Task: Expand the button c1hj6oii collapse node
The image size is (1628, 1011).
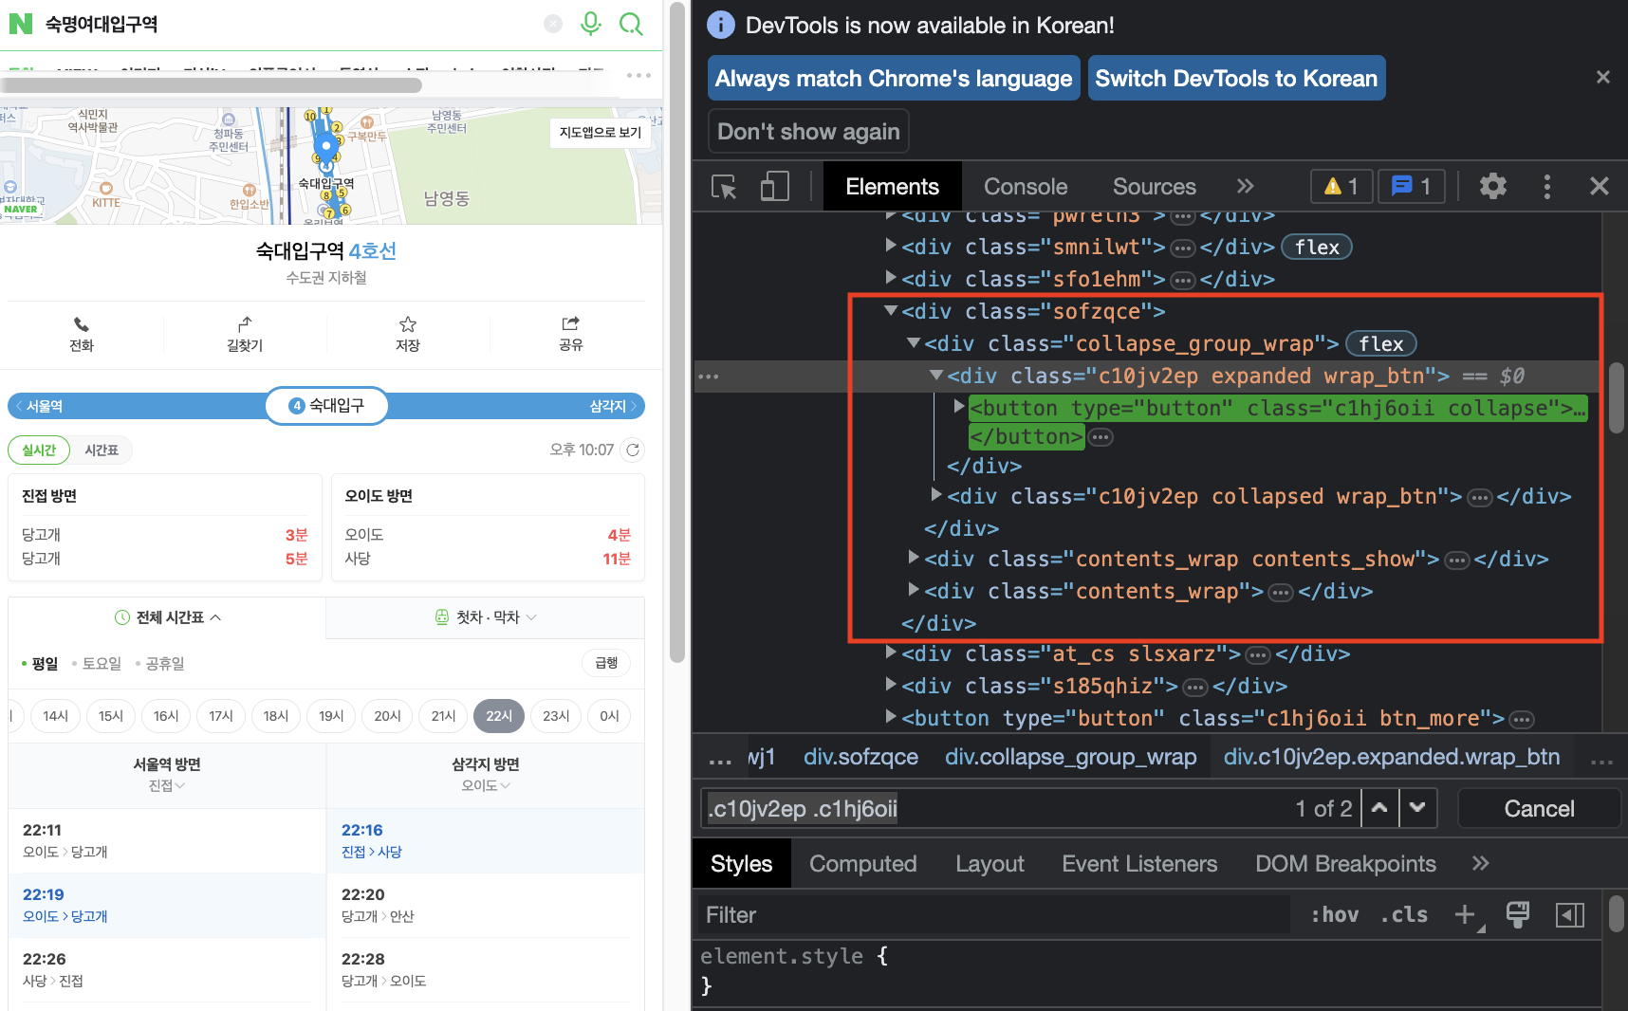Action: (x=959, y=406)
